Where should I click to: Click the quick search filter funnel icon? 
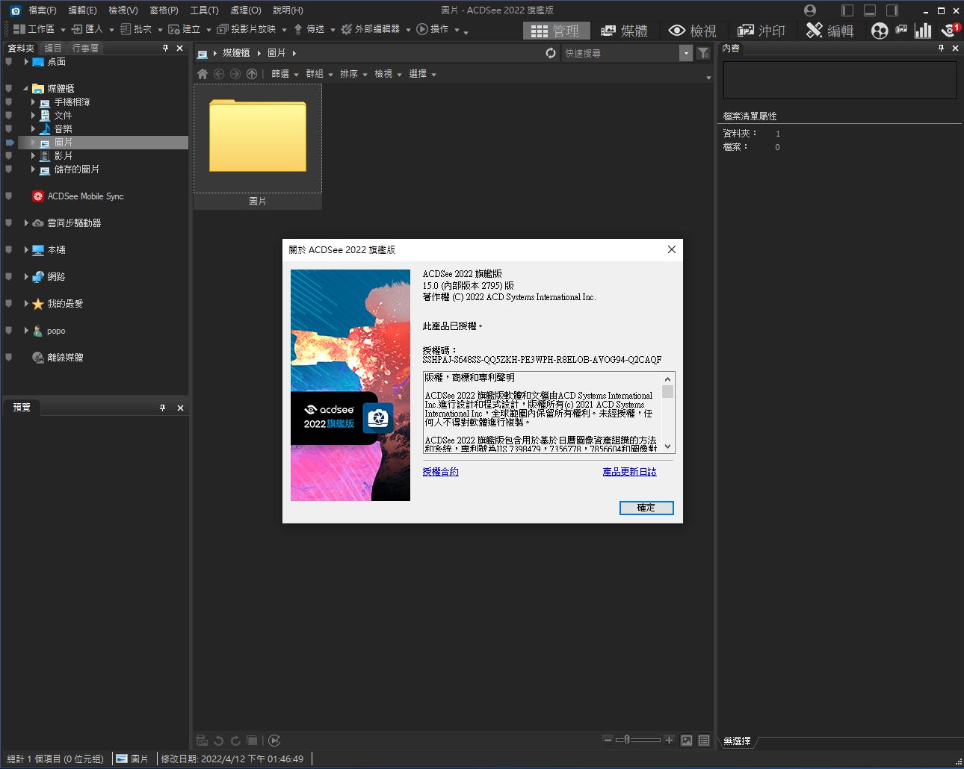[x=703, y=53]
